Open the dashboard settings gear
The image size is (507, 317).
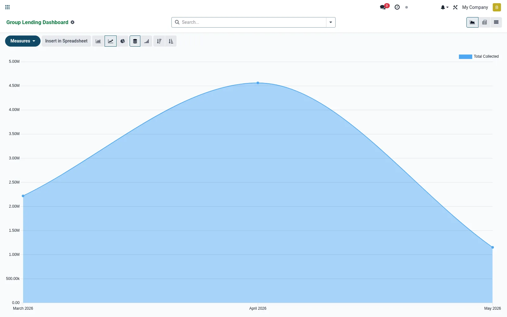(73, 22)
